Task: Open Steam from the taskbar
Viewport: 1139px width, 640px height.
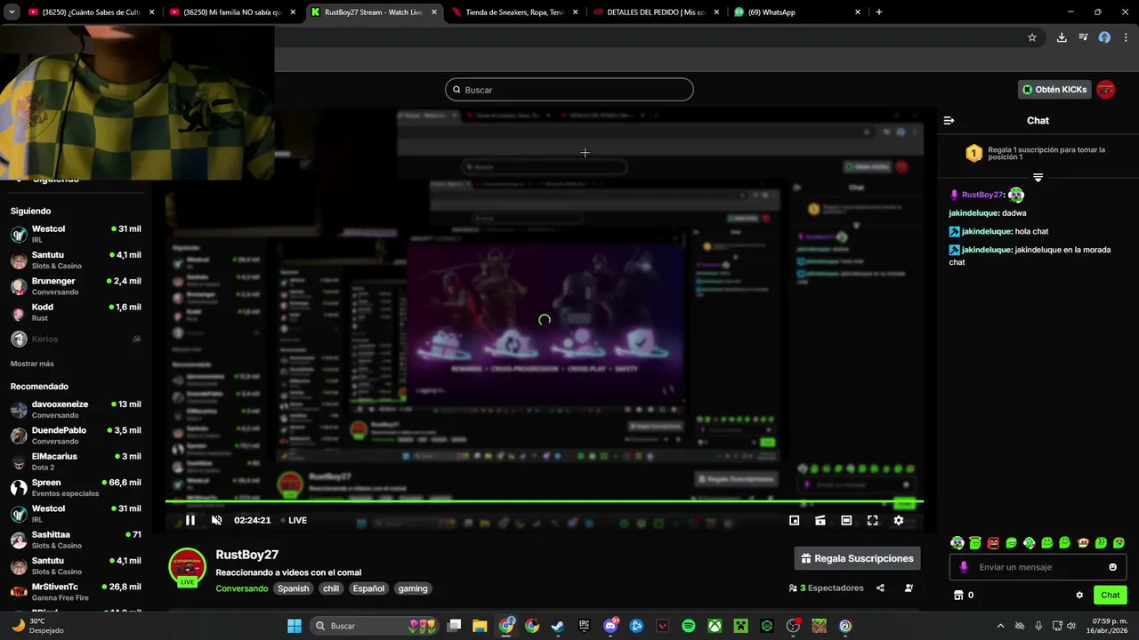Action: (558, 626)
